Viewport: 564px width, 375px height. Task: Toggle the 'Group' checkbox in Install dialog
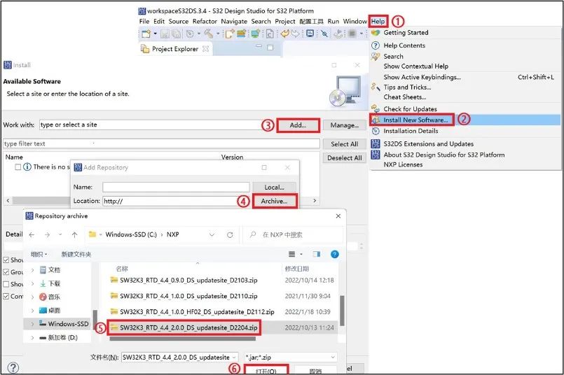point(6,272)
